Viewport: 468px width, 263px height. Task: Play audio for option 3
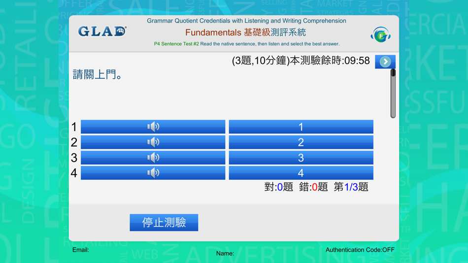coord(153,158)
